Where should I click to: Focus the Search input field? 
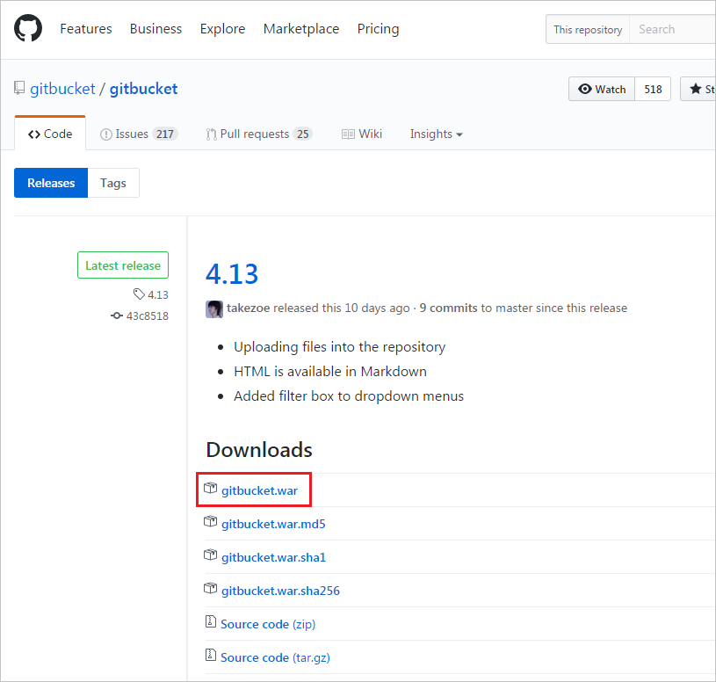pos(672,30)
